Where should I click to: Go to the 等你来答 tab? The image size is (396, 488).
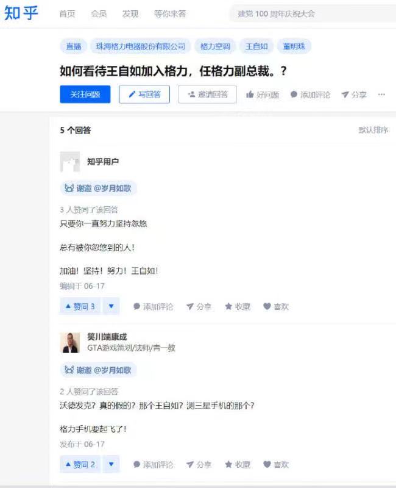click(x=170, y=13)
